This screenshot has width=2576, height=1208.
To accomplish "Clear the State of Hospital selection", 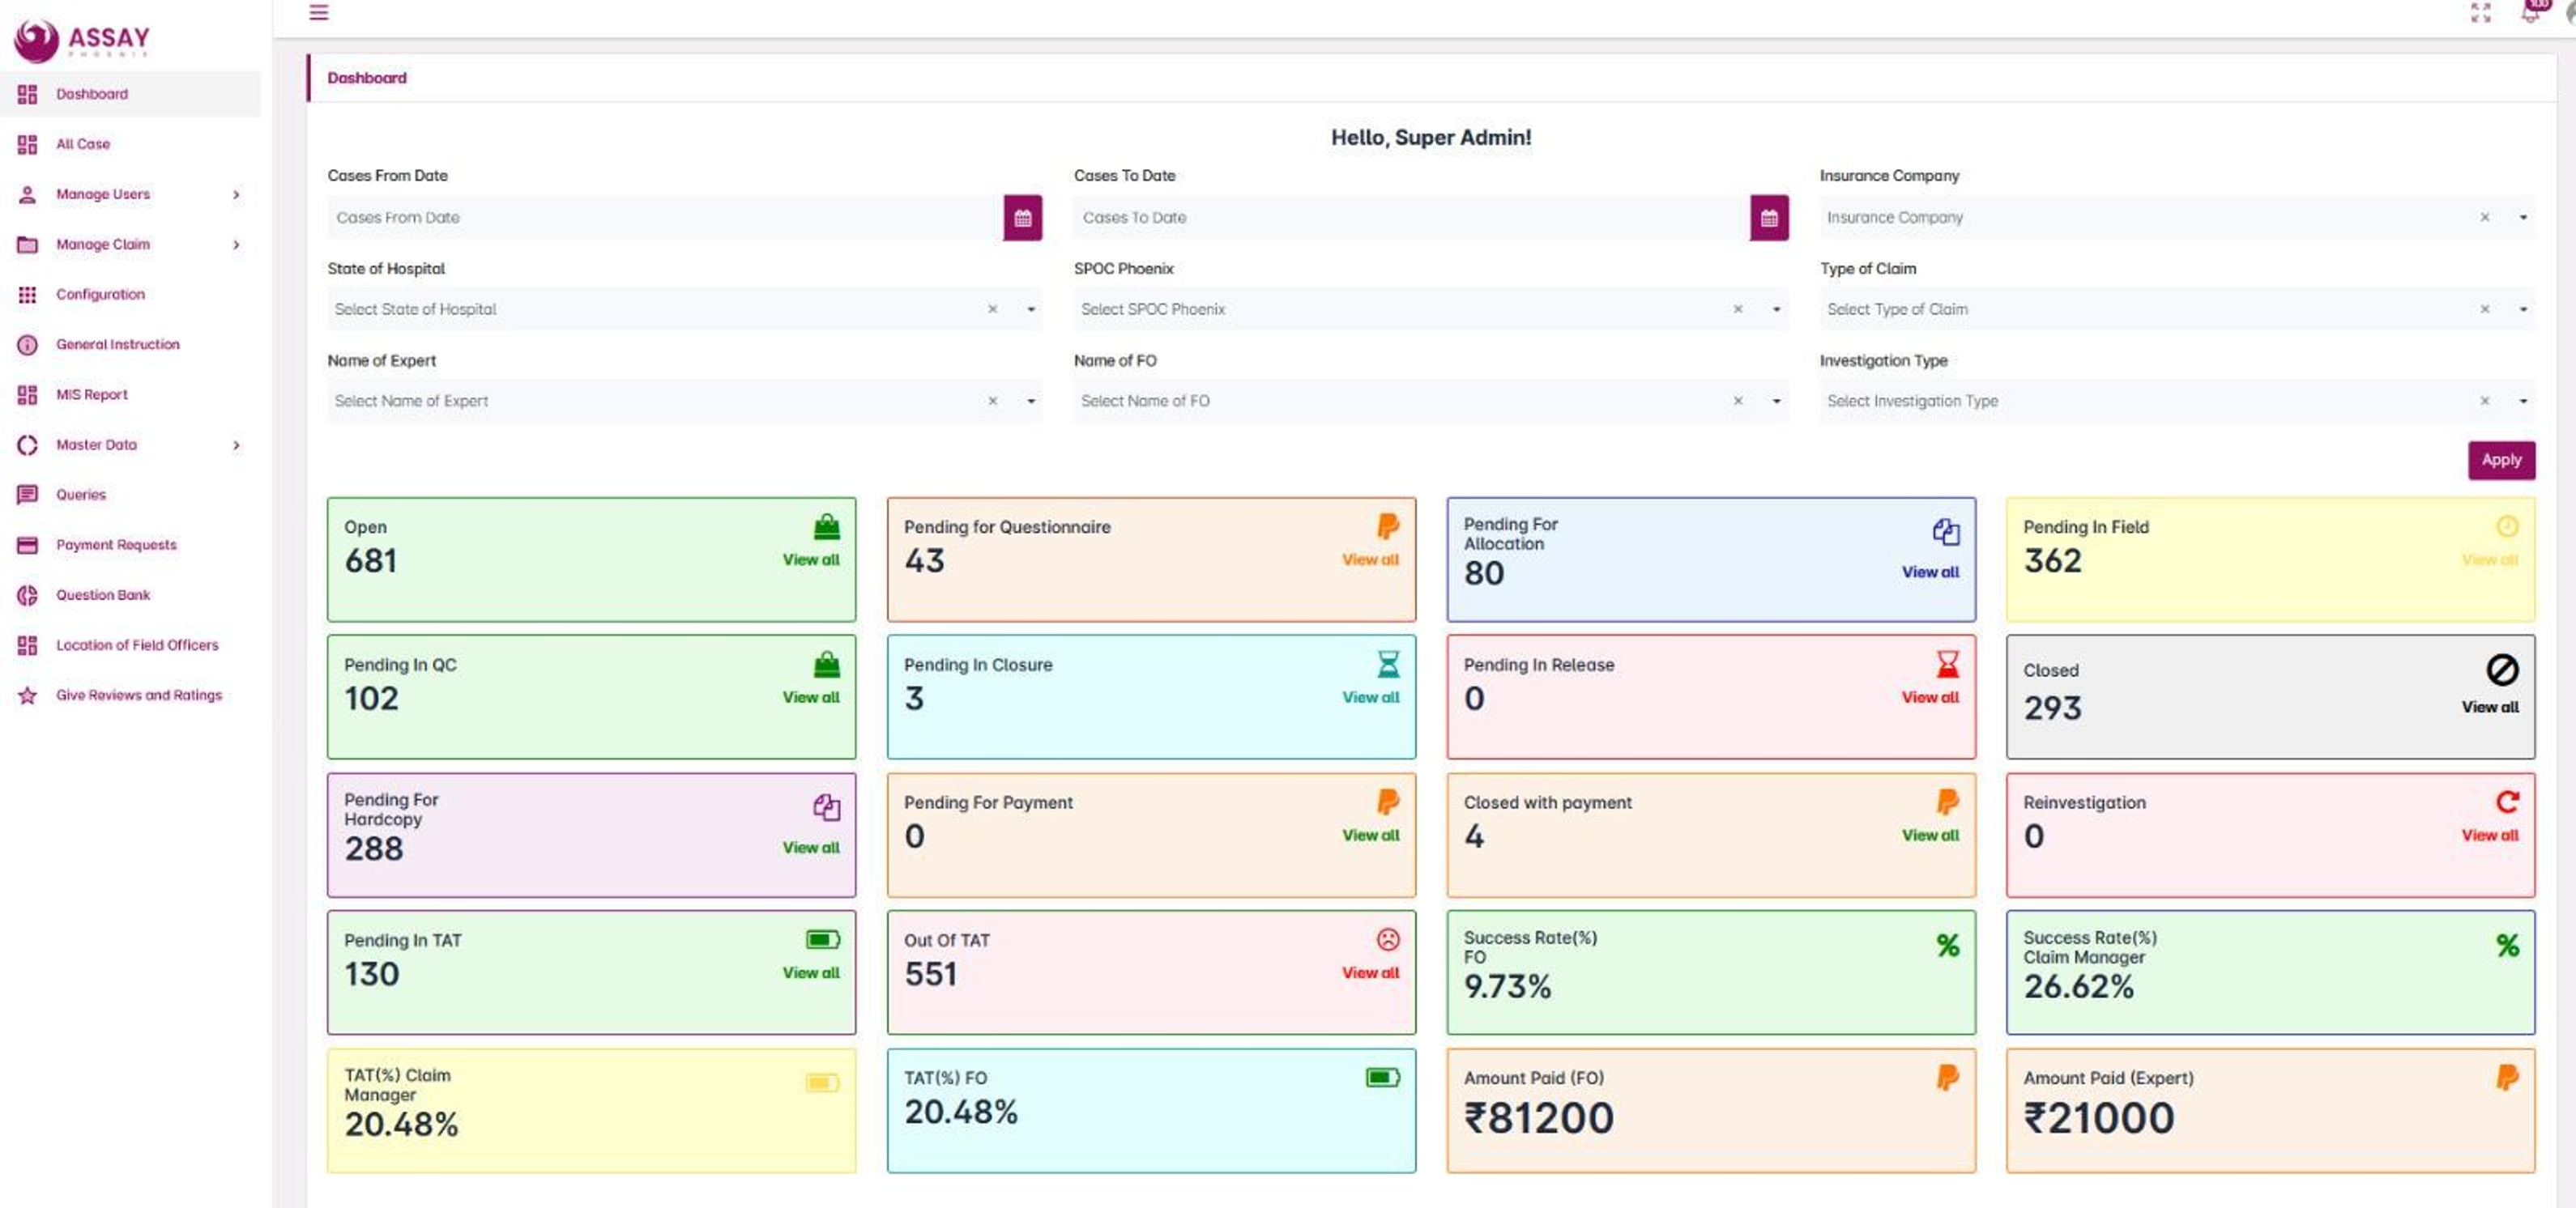I will [x=992, y=308].
